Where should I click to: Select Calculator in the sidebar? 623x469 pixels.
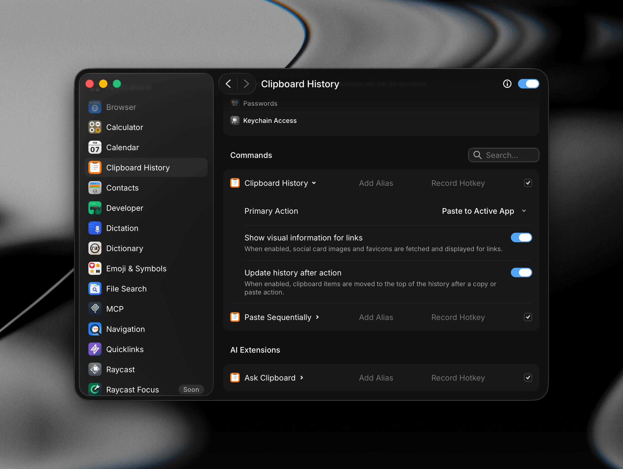(x=146, y=127)
